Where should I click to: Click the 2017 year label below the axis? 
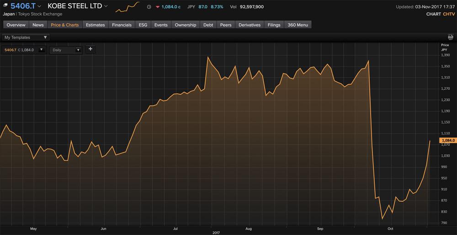pyautogui.click(x=216, y=233)
